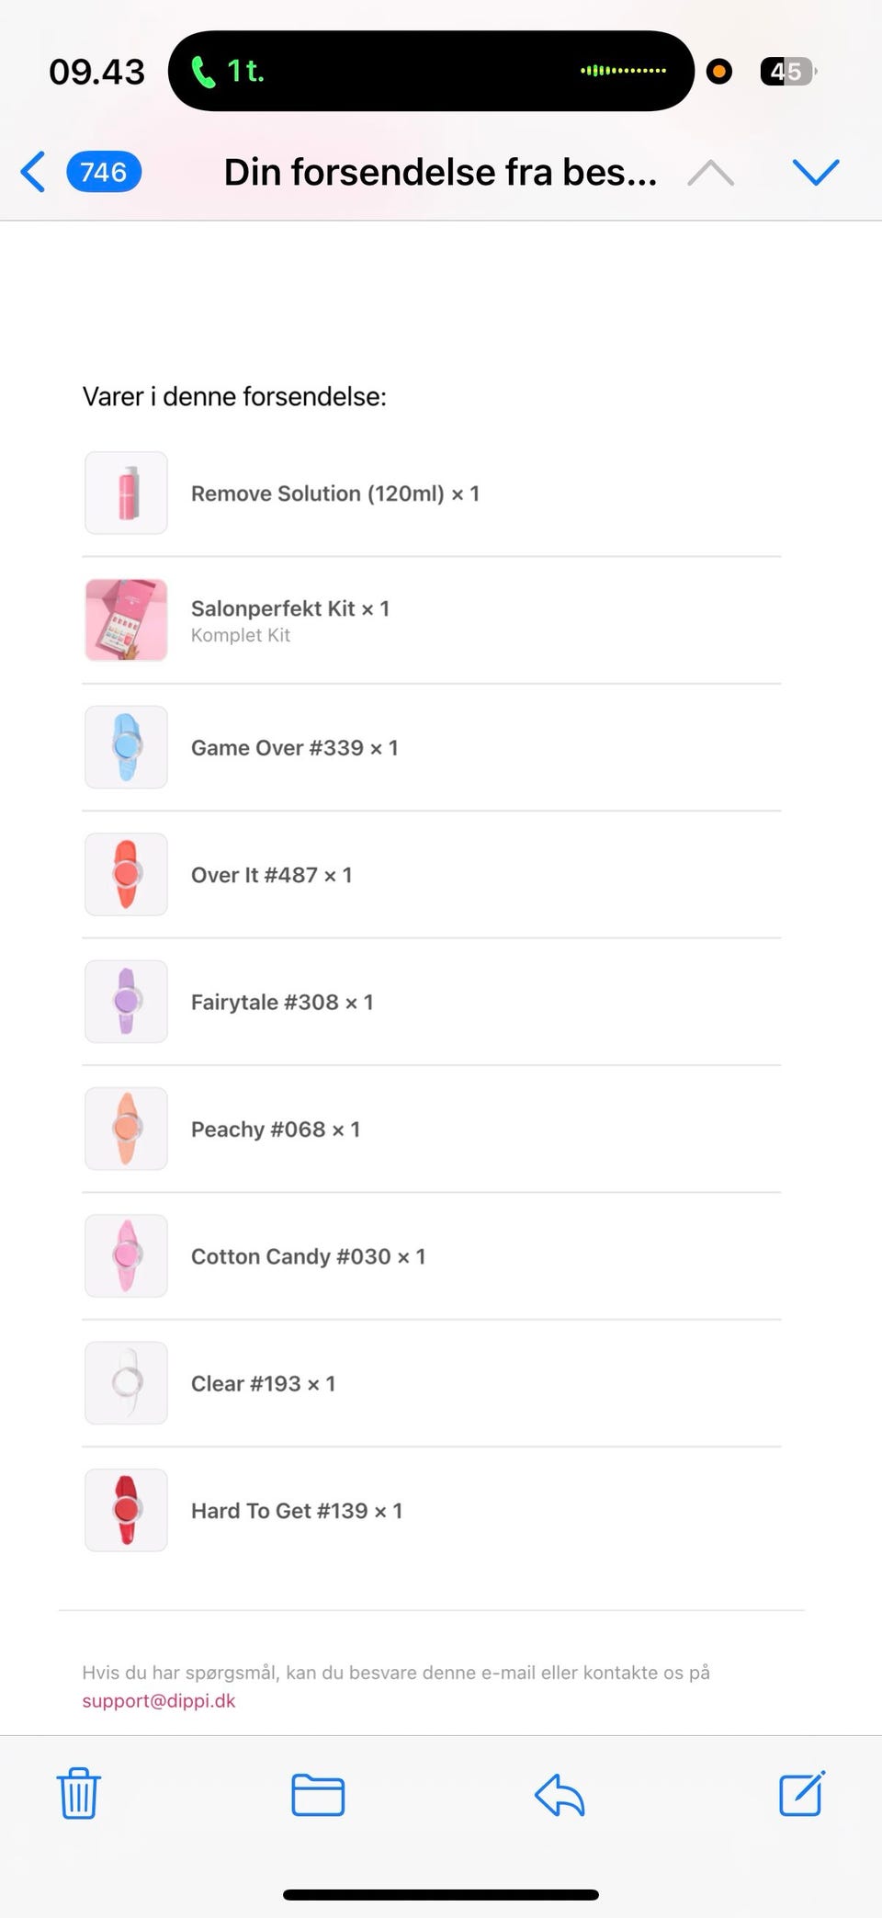Go to next message with down chevron
This screenshot has width=882, height=1918.
(815, 172)
